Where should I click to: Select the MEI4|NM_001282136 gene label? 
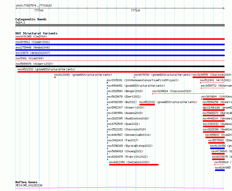[29, 185]
